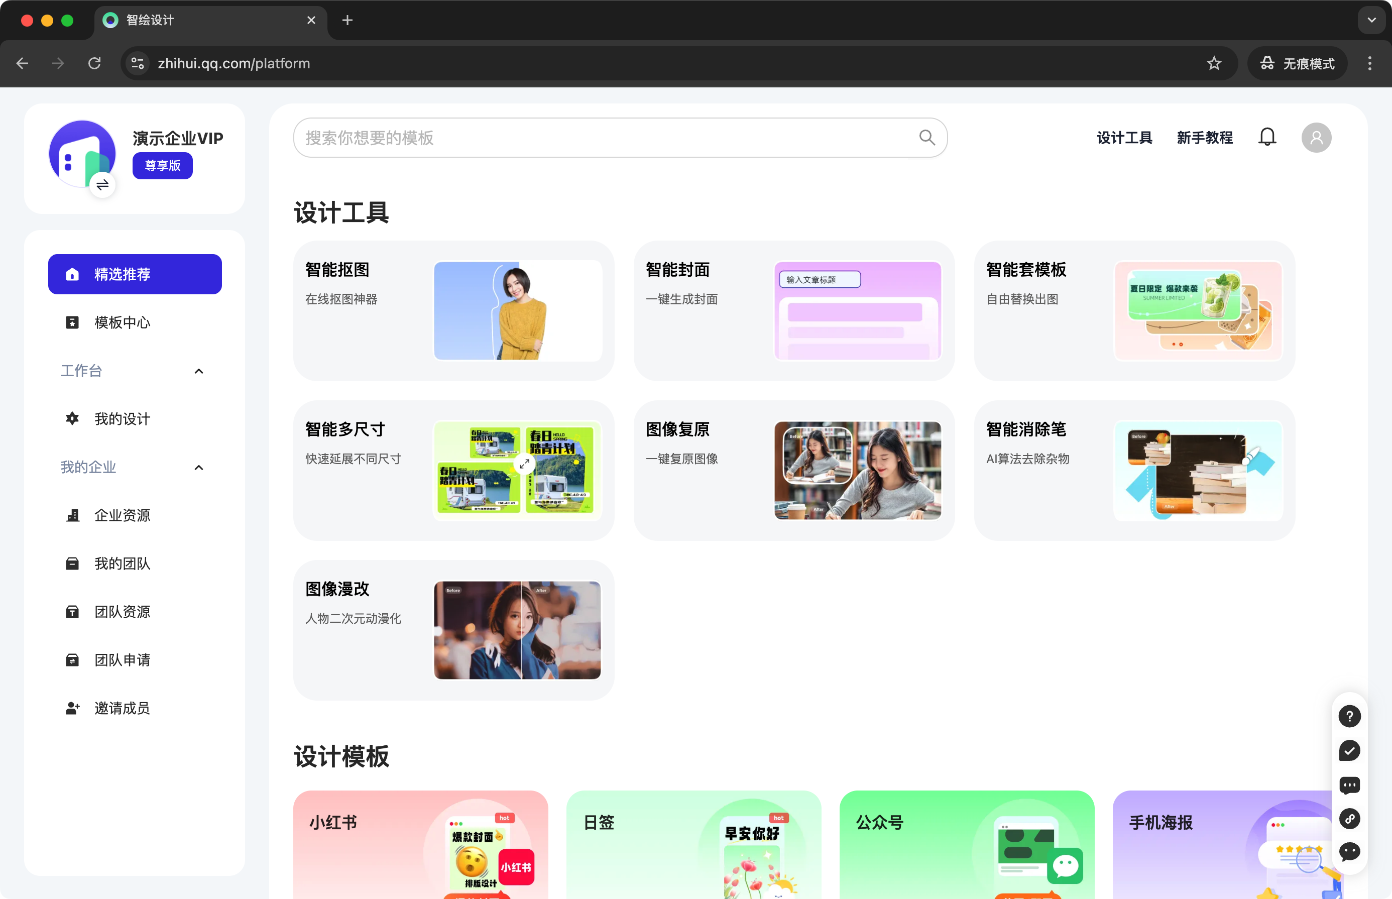Bookmark page with star icon
1392x899 pixels.
[1214, 63]
